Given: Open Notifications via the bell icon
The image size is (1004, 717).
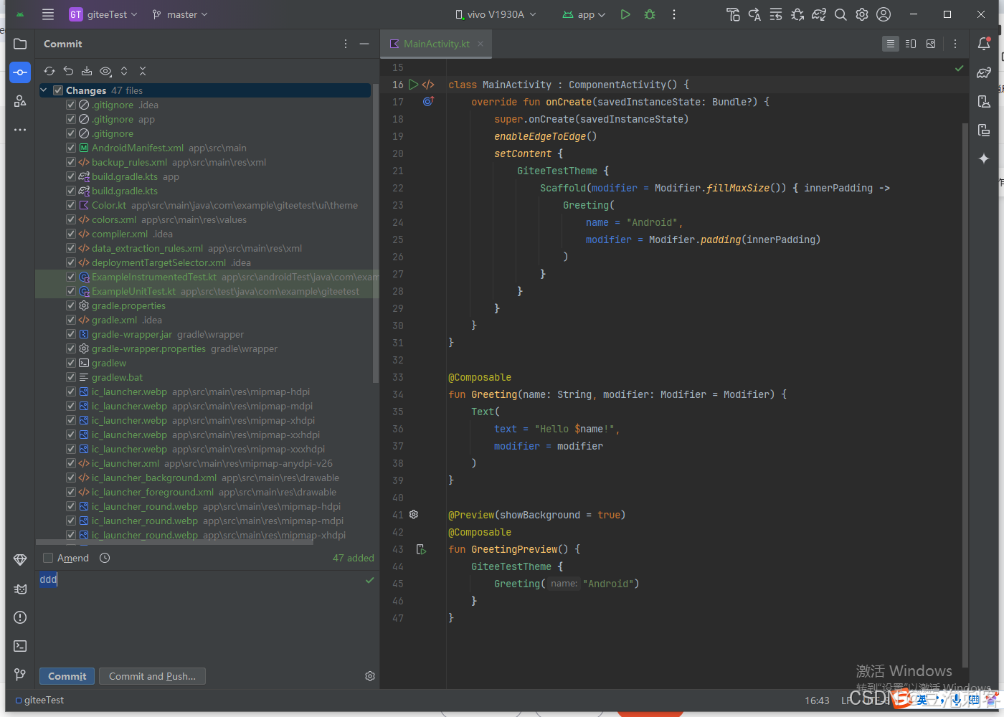Looking at the screenshot, I should 984,43.
